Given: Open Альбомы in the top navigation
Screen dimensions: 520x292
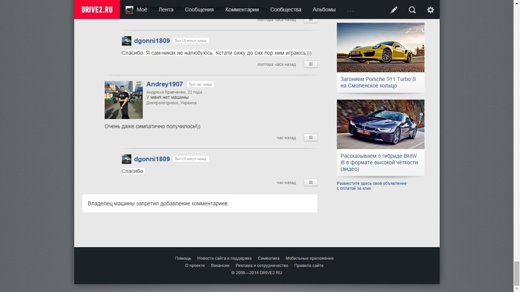Looking at the screenshot, I should (324, 10).
